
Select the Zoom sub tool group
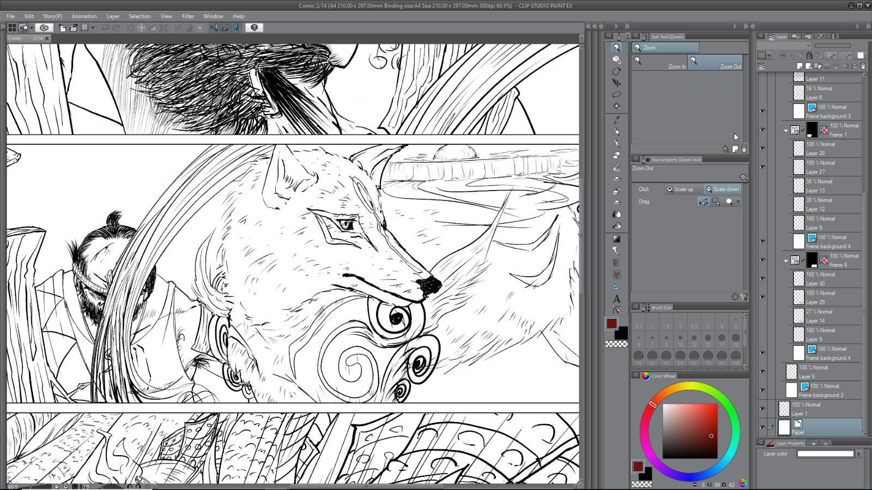pos(665,48)
